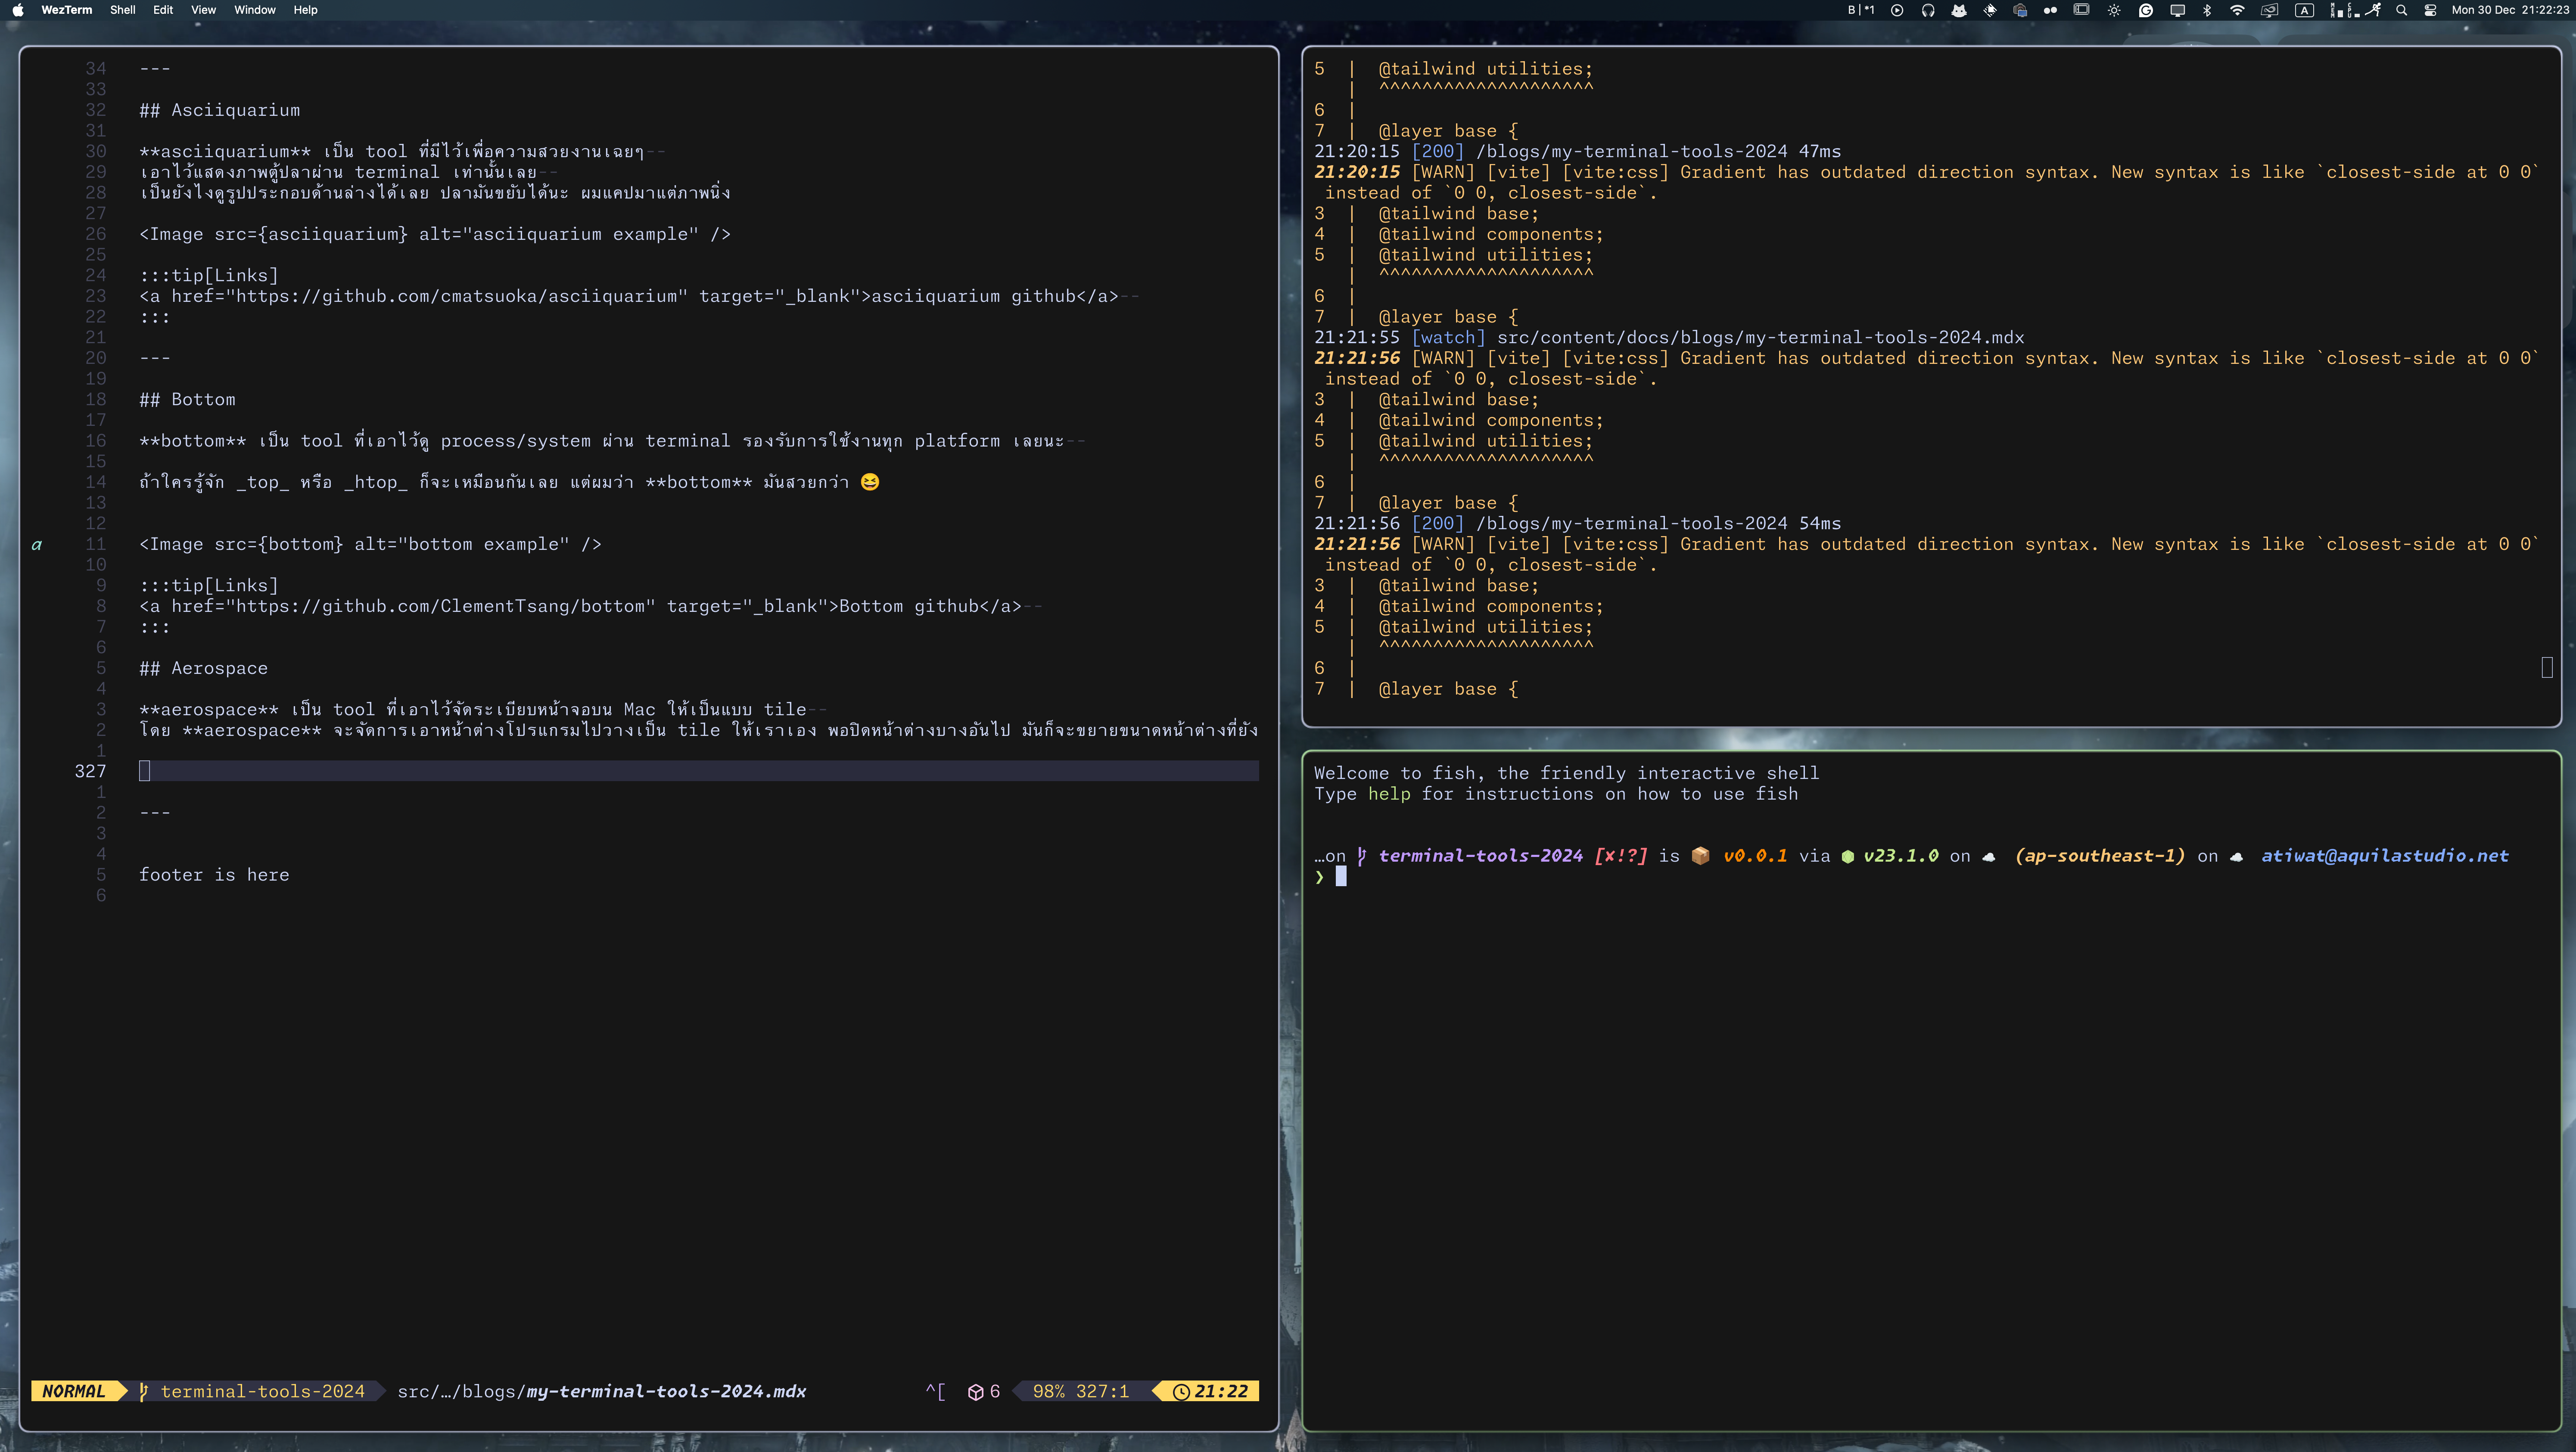Open Control Center toggles icon
Screen dimensions: 2576x1452
2430,10
